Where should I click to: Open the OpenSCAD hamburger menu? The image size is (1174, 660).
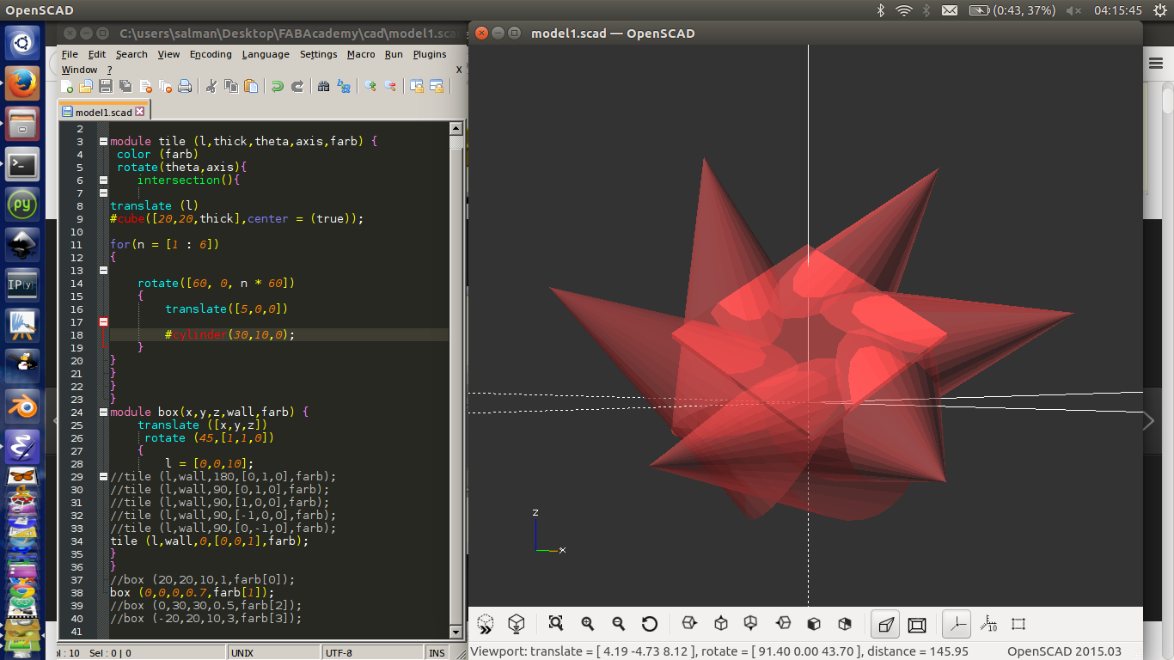click(x=1155, y=63)
